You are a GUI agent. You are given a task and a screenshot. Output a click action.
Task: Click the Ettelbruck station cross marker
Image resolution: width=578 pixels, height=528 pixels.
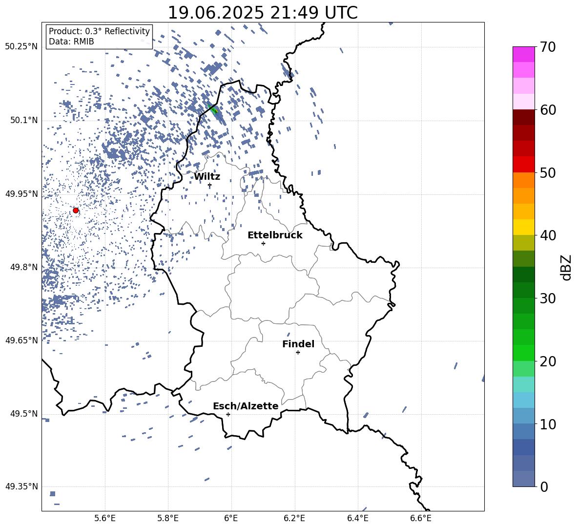click(x=263, y=243)
